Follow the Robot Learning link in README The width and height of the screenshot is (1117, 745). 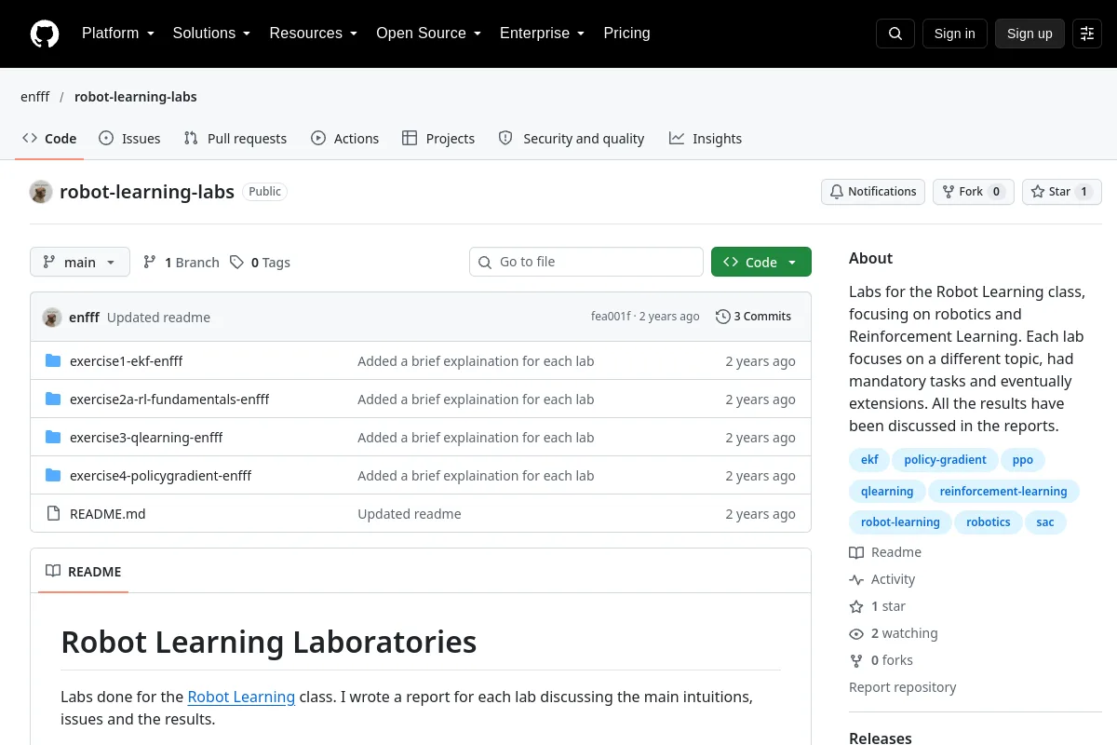tap(241, 697)
